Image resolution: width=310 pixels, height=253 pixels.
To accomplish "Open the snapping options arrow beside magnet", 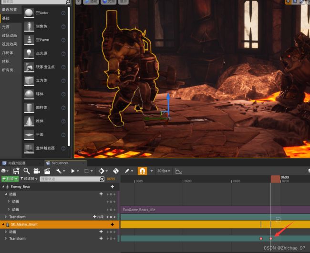I will (x=152, y=171).
